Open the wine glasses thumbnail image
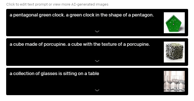This screenshot has height=101, width=194. pos(174,81)
